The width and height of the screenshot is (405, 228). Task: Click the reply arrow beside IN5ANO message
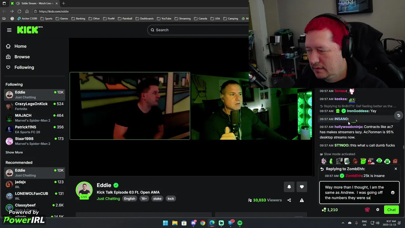pyautogui.click(x=398, y=116)
